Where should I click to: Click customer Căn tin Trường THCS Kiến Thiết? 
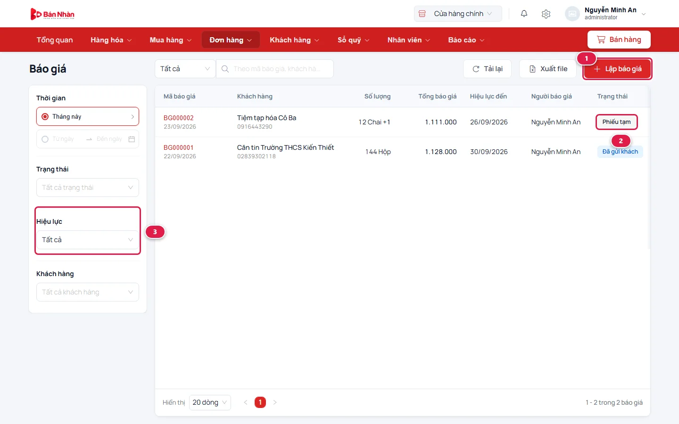click(285, 147)
